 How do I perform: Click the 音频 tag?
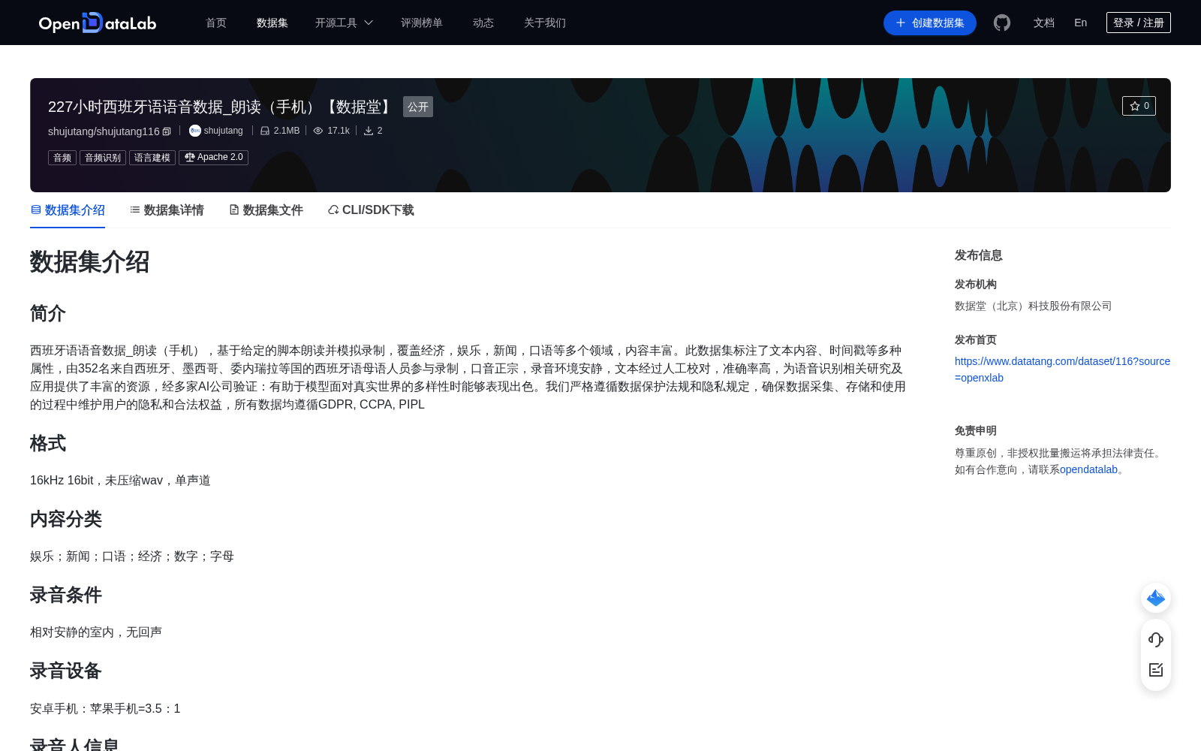pos(62,158)
